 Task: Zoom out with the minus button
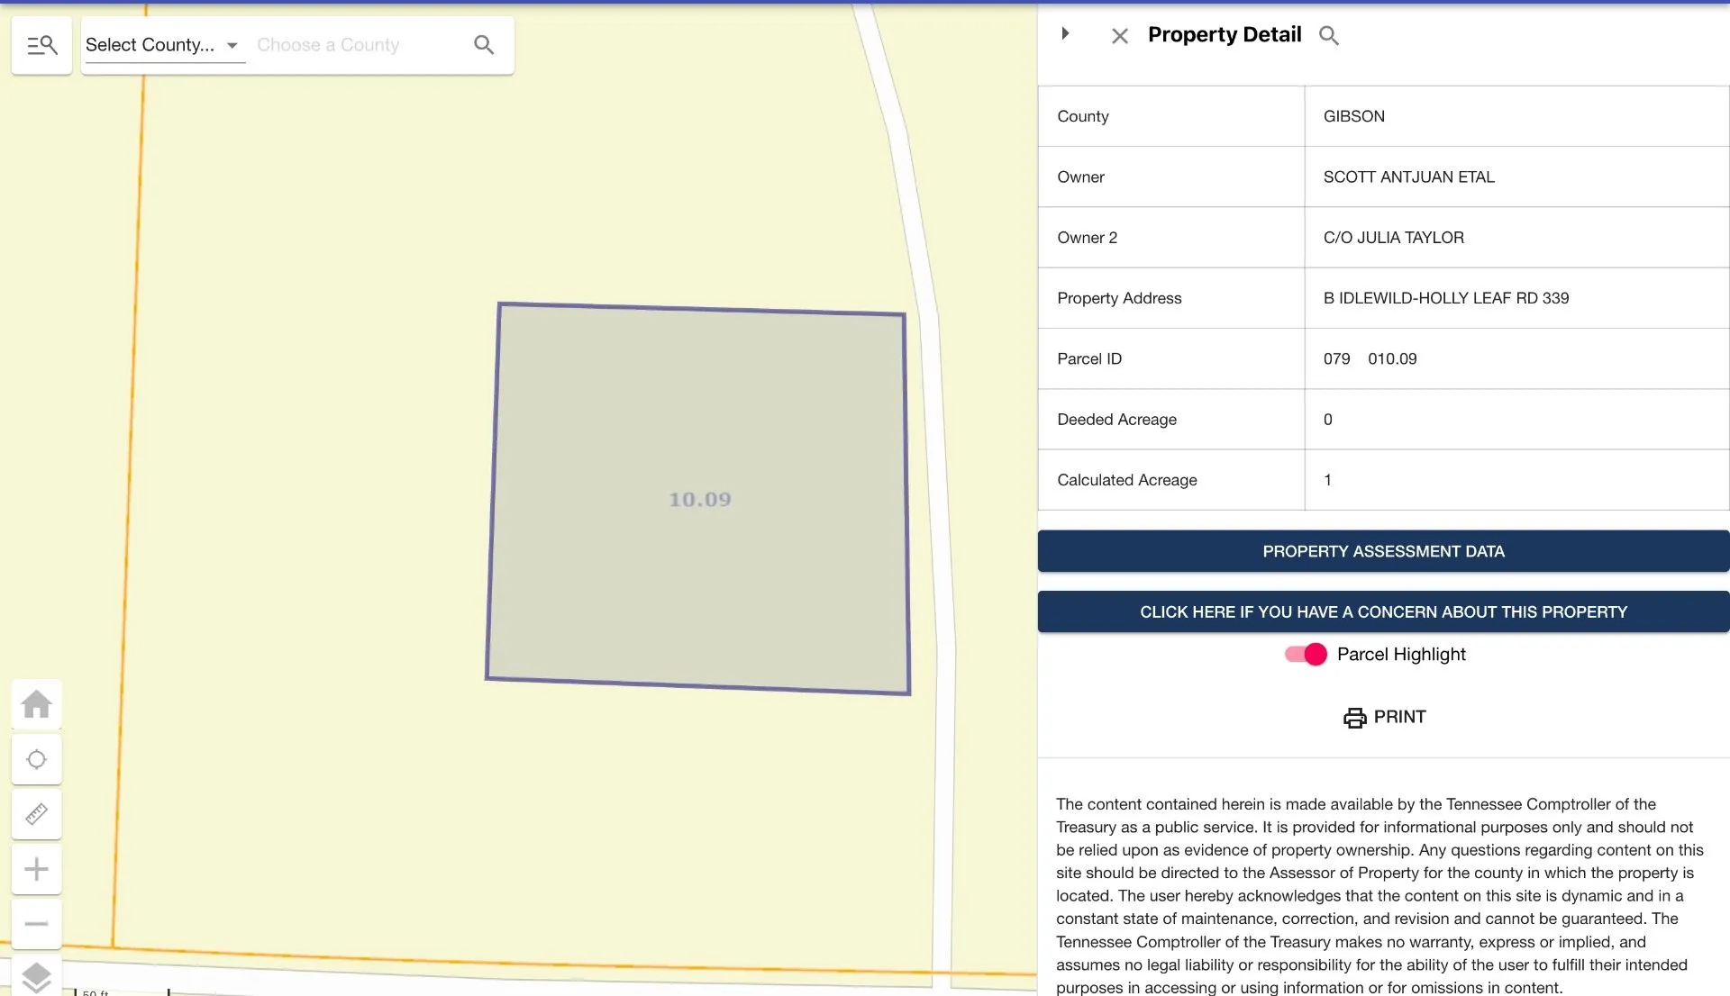pos(37,924)
